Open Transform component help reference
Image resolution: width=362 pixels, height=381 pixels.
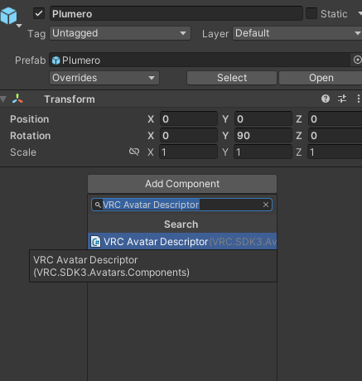[326, 99]
